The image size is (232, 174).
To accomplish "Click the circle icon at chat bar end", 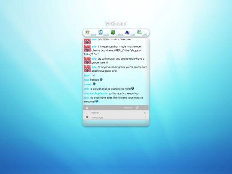I will click(145, 108).
